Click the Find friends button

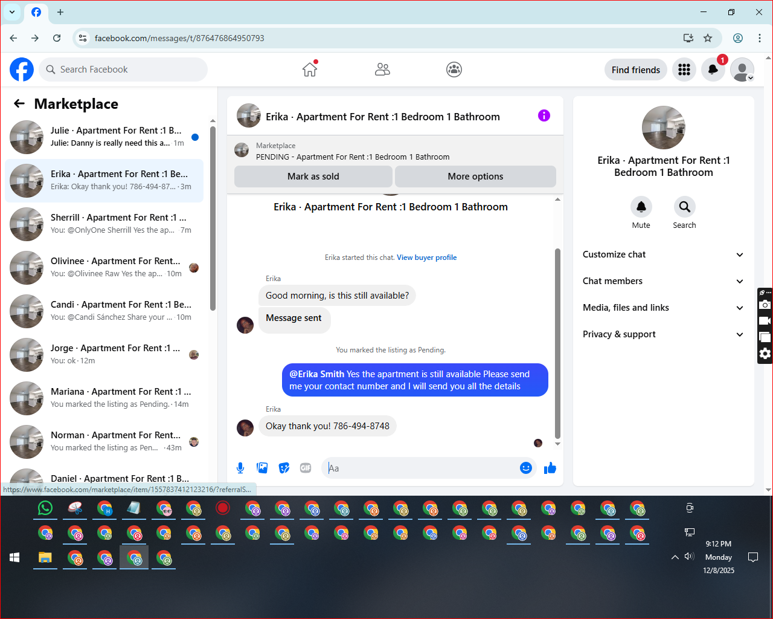[x=636, y=70]
